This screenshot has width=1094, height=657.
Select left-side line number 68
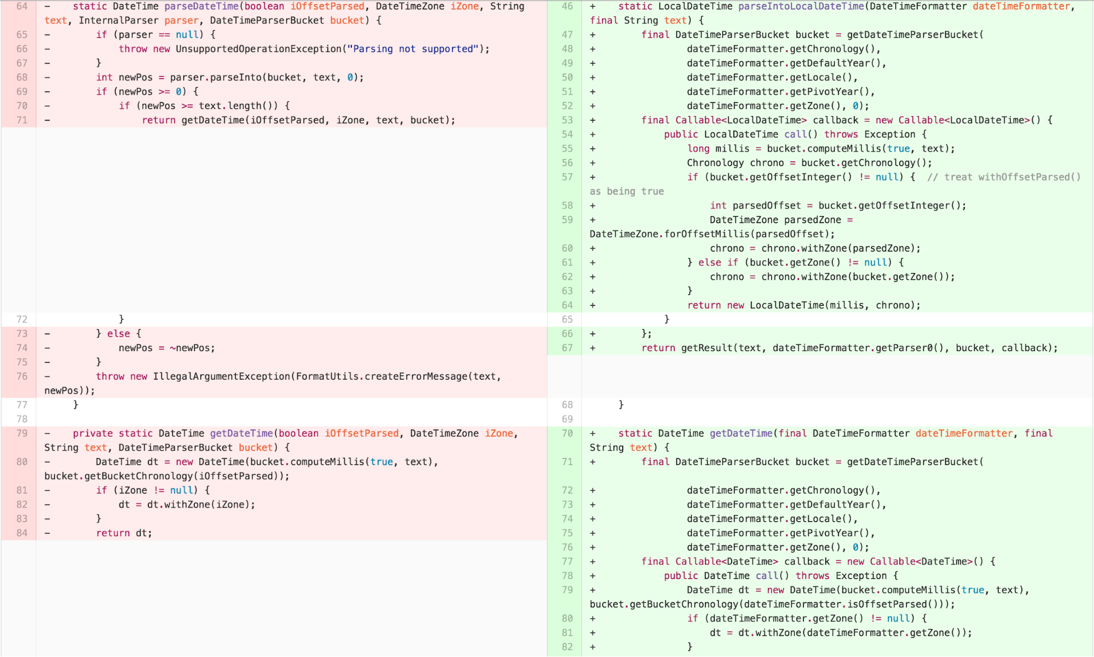point(21,78)
